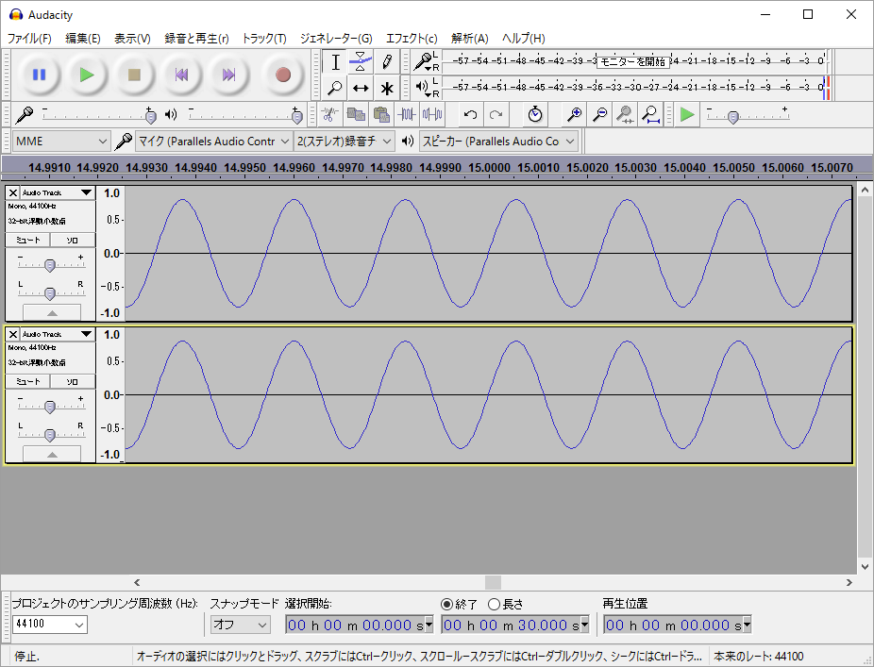Viewport: 874px width, 667px height.
Task: Open the selection start time format dropdown
Action: (429, 625)
